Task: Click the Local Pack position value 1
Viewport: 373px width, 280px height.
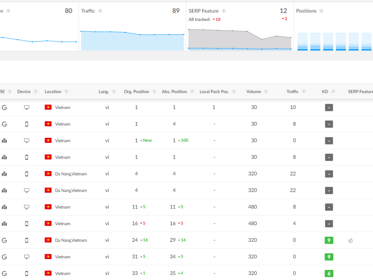Action: (x=214, y=108)
